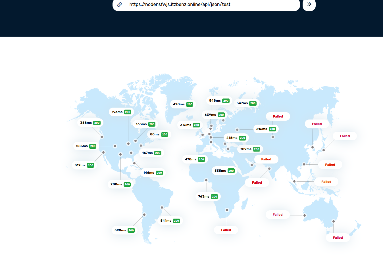Select the 80ms result label
Viewport: 383px width, 264px height.
coord(159,134)
